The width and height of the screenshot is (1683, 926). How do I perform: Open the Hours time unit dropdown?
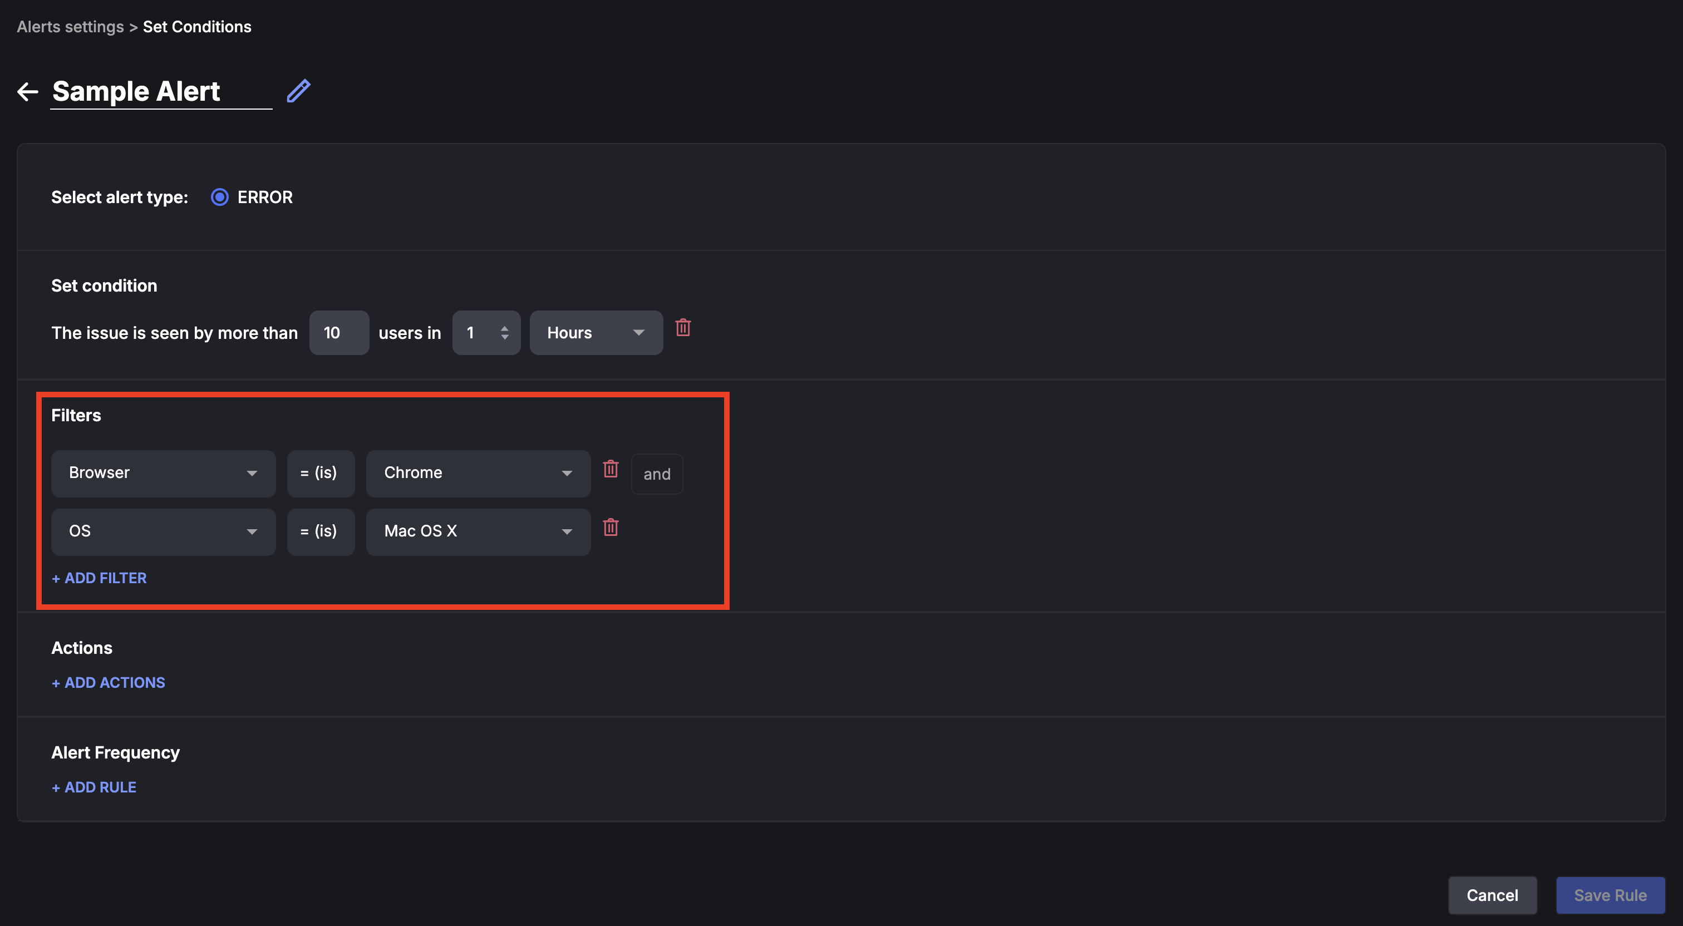click(x=595, y=333)
